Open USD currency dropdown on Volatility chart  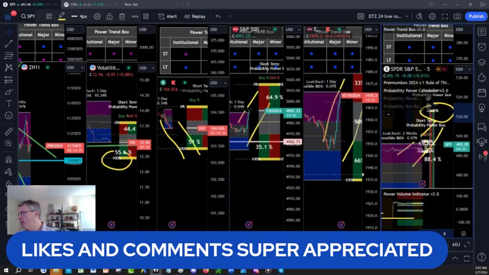click(147, 68)
